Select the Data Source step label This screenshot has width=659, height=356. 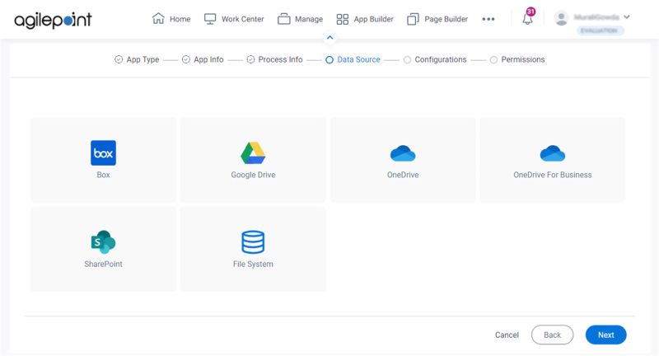point(358,59)
